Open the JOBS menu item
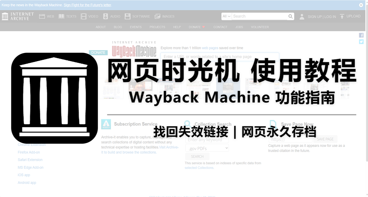The height and width of the screenshot is (197, 368). pyautogui.click(x=239, y=27)
